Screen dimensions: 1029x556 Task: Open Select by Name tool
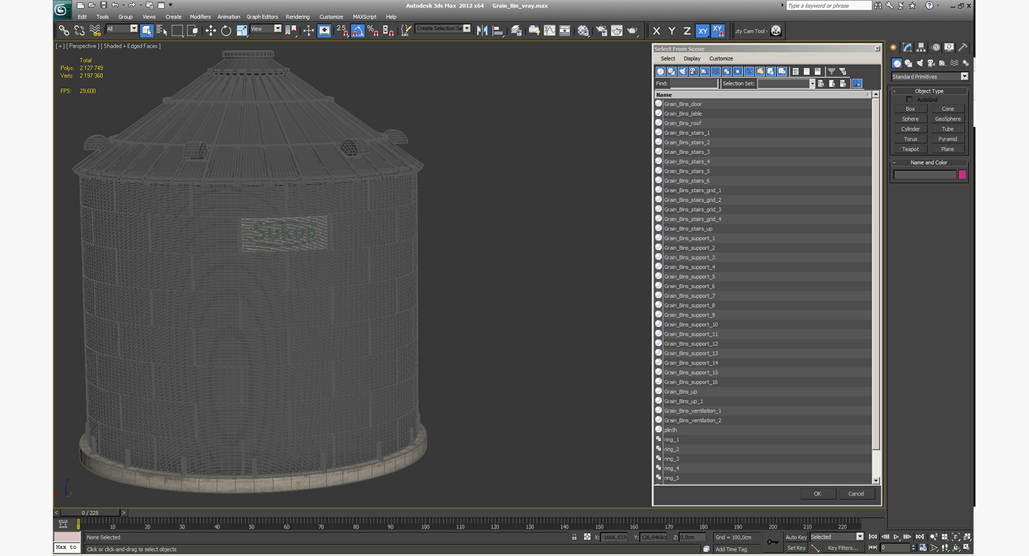pos(161,31)
